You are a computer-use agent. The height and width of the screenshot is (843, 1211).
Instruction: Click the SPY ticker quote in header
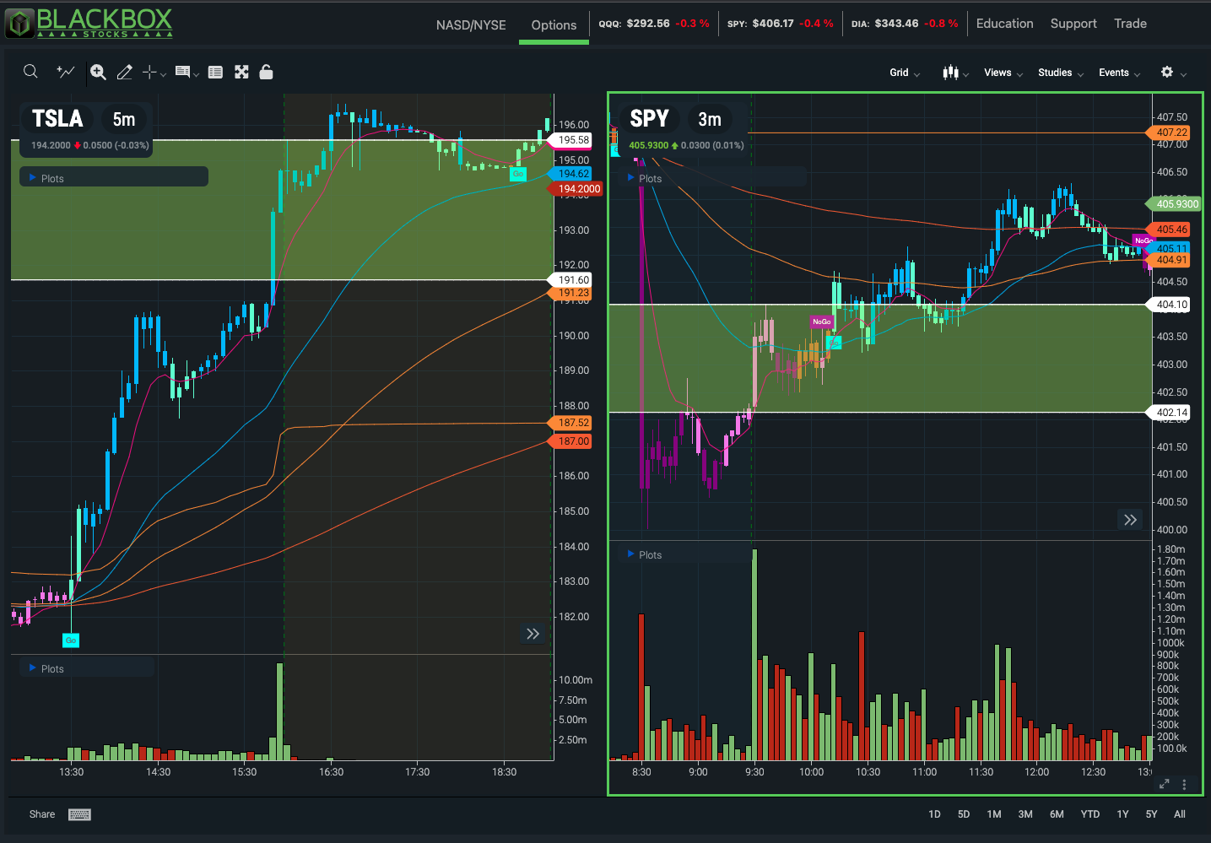point(781,24)
